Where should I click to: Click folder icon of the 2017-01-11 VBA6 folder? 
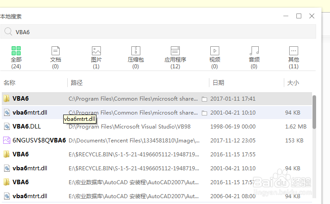click(x=7, y=98)
